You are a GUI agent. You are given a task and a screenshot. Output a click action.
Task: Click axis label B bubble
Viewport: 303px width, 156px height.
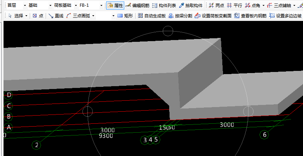(8, 116)
